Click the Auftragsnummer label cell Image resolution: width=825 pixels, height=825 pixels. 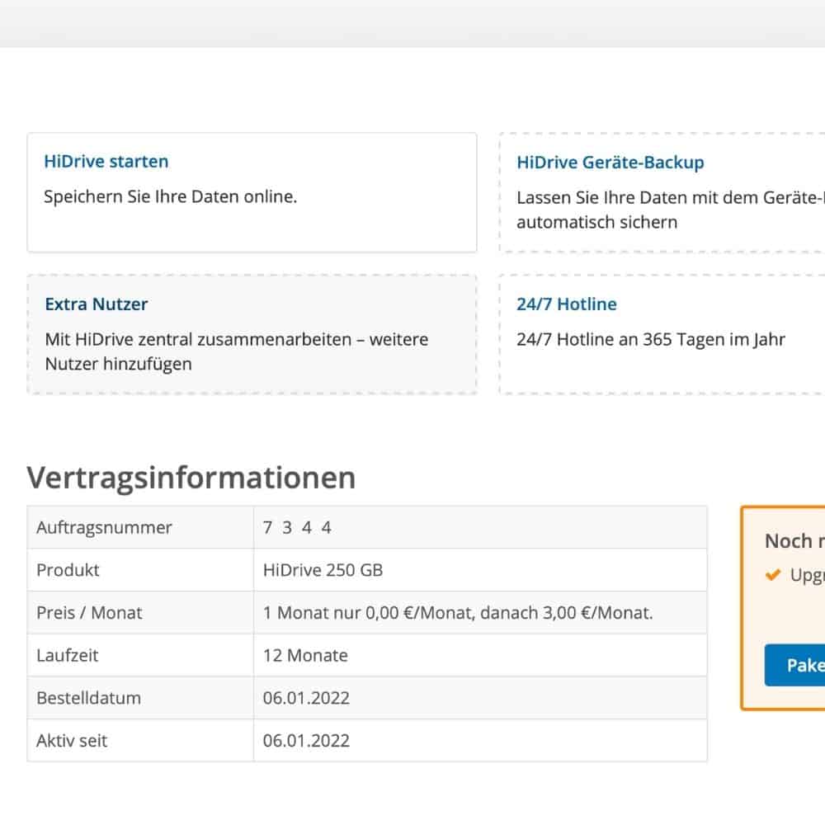[x=140, y=527]
